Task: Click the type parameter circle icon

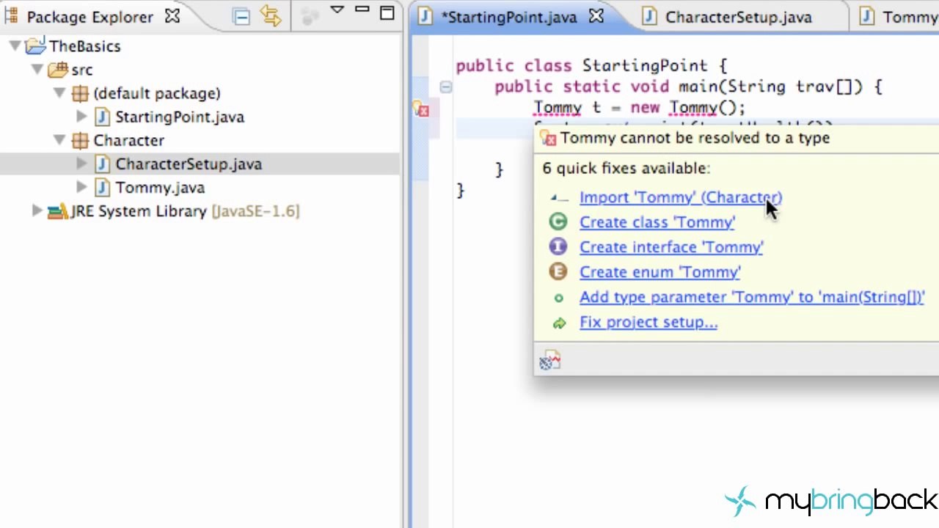Action: point(558,297)
